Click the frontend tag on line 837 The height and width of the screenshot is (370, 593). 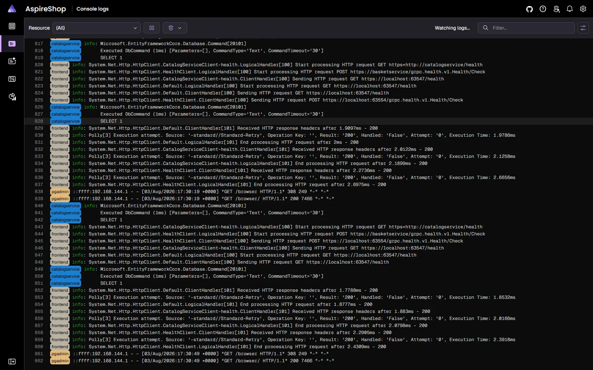(60, 185)
